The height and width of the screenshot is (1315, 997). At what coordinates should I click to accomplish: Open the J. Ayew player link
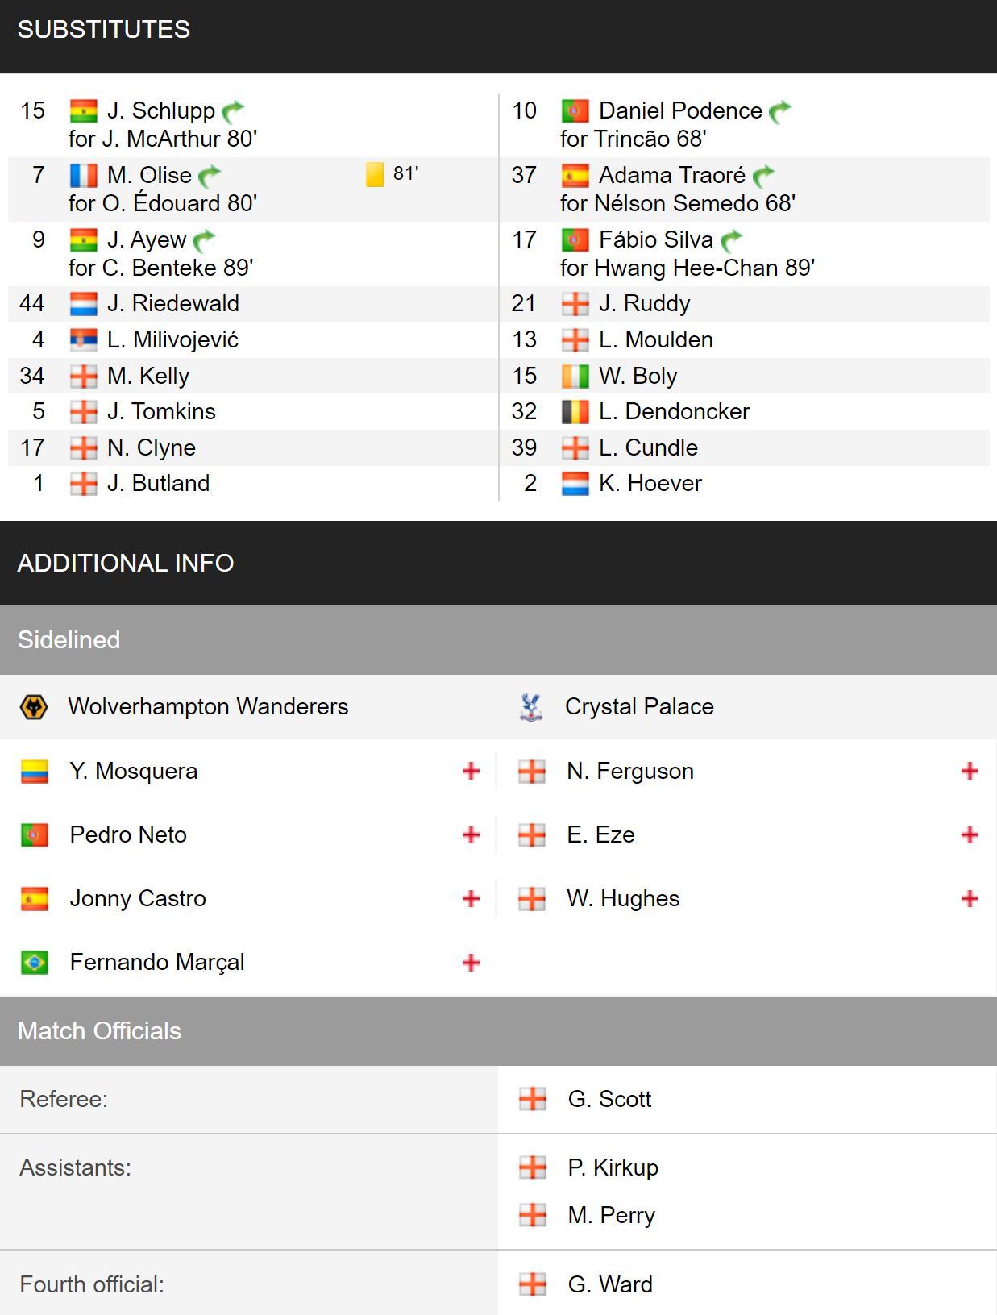147,239
